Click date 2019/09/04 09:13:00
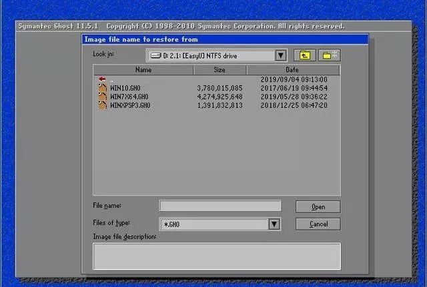Viewport: 427px width, 287px height. click(x=294, y=79)
